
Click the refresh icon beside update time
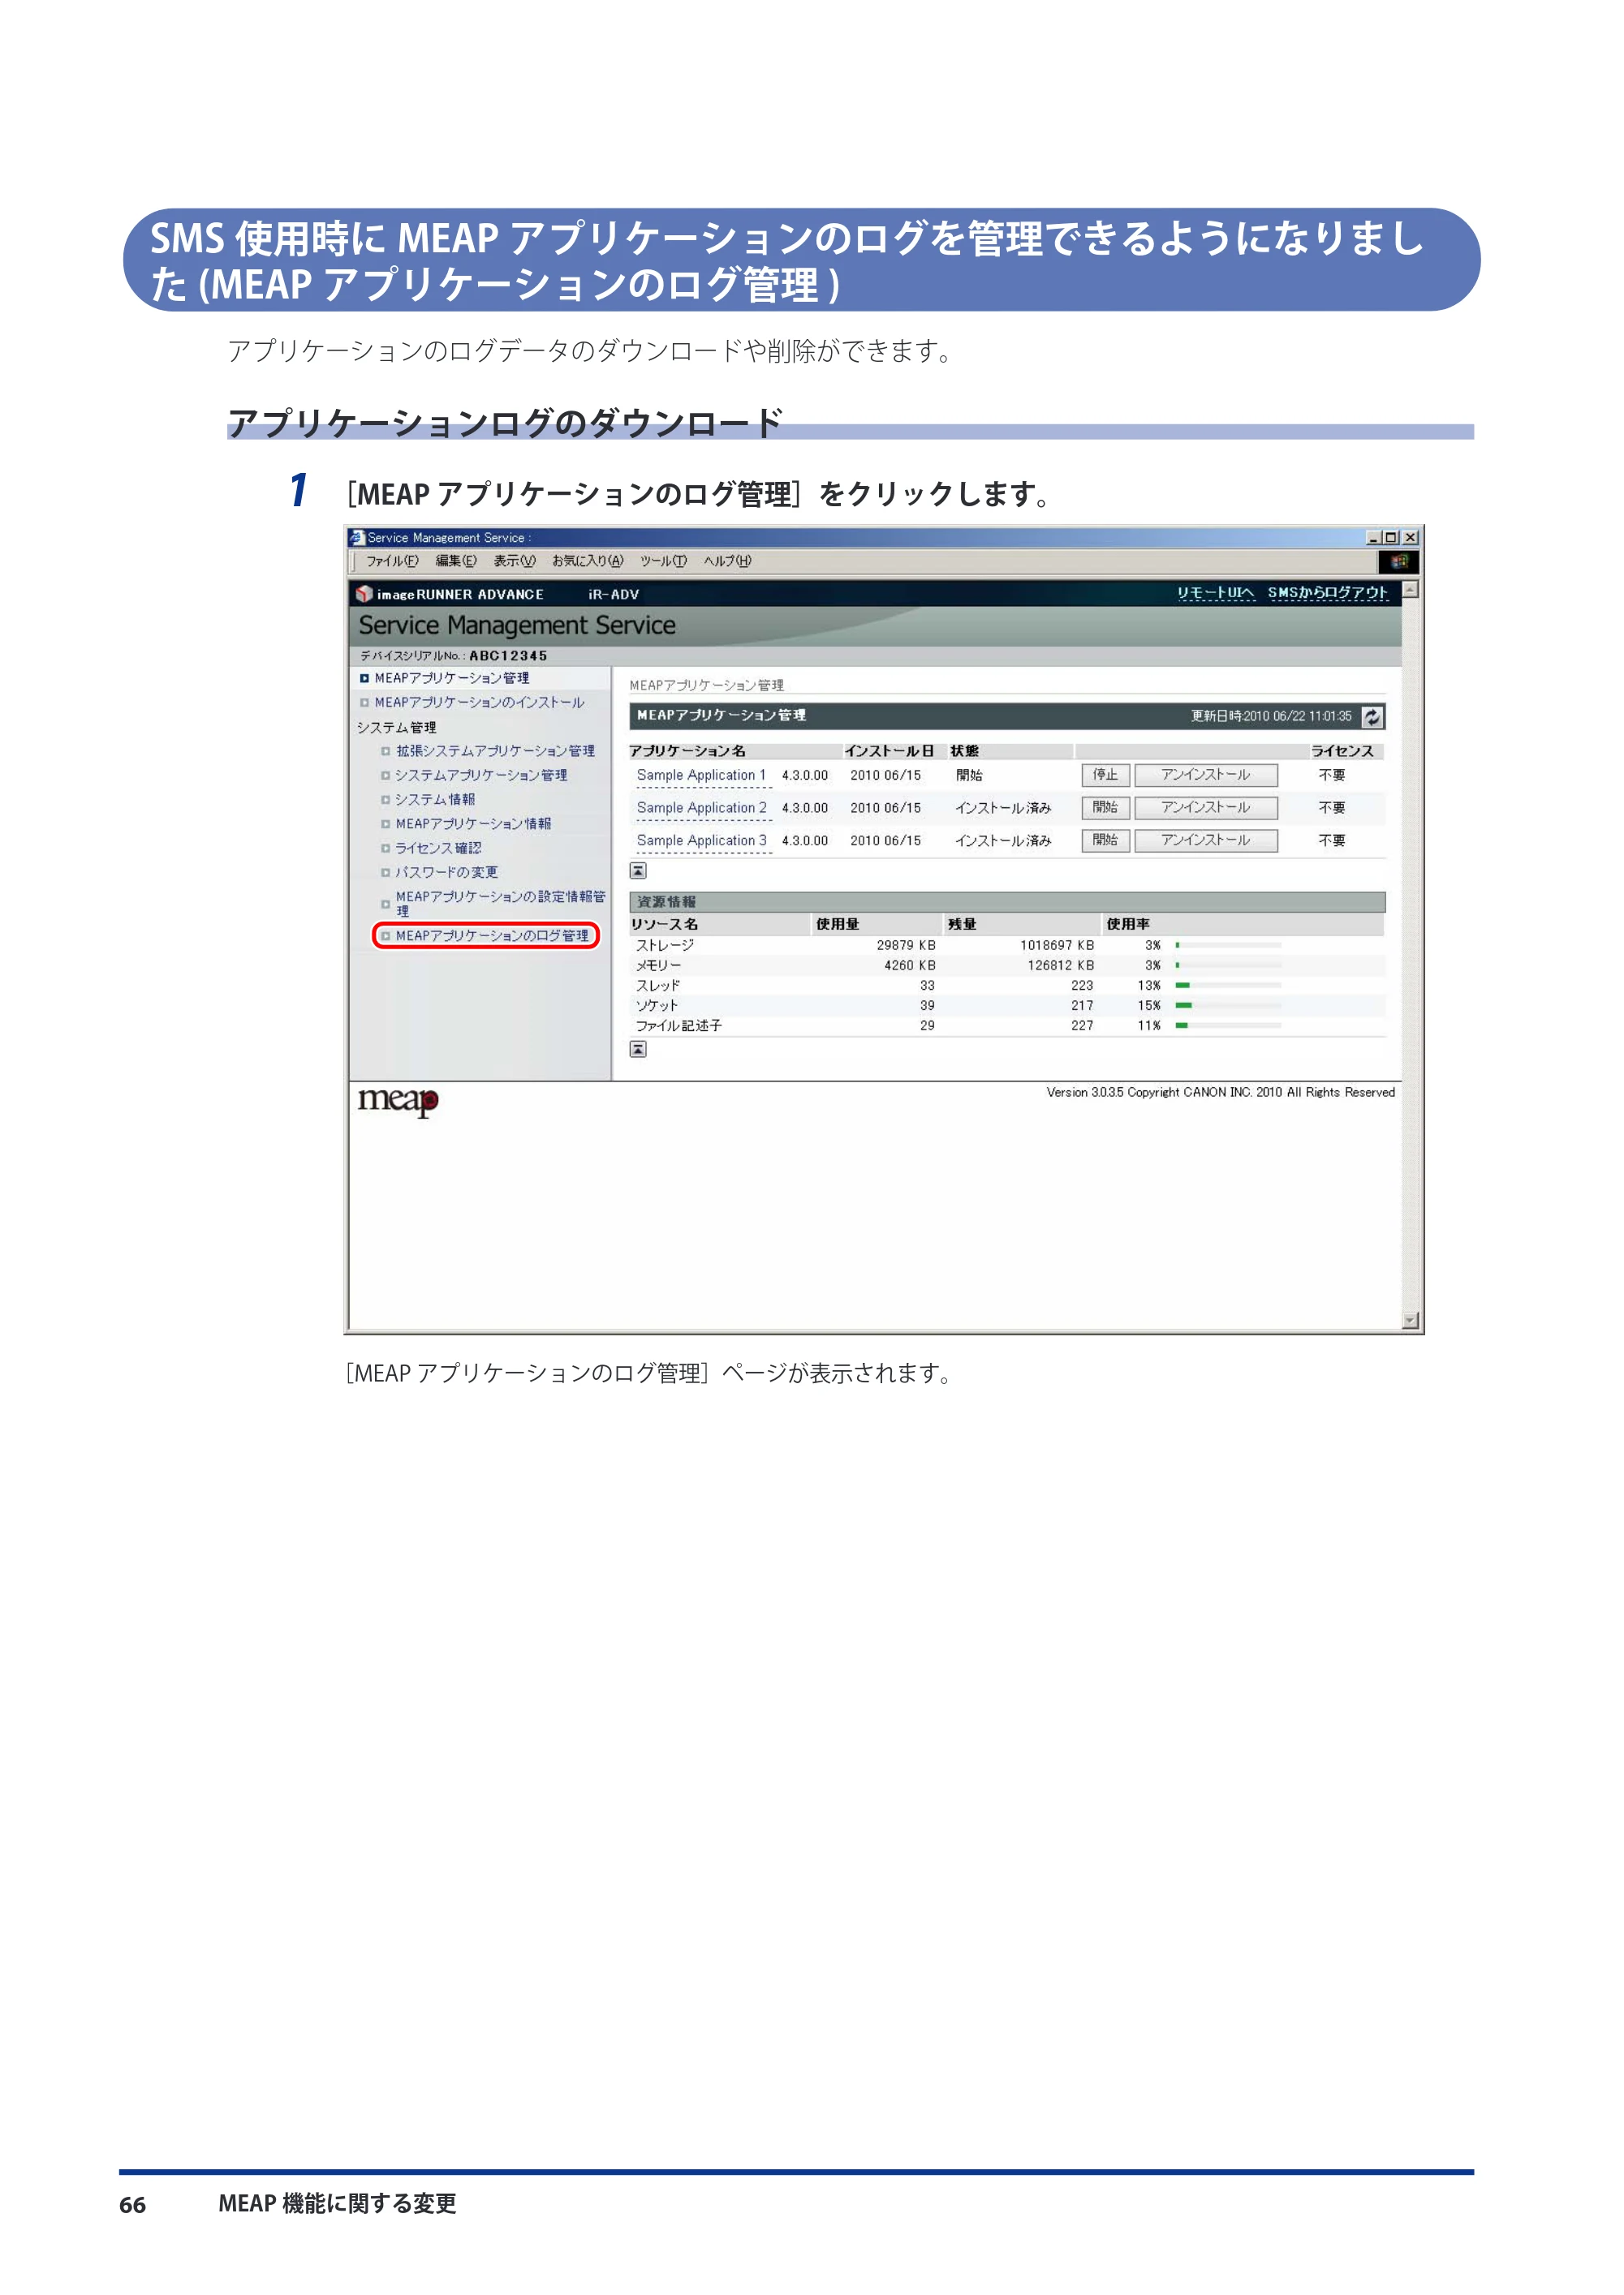pos(1372,716)
